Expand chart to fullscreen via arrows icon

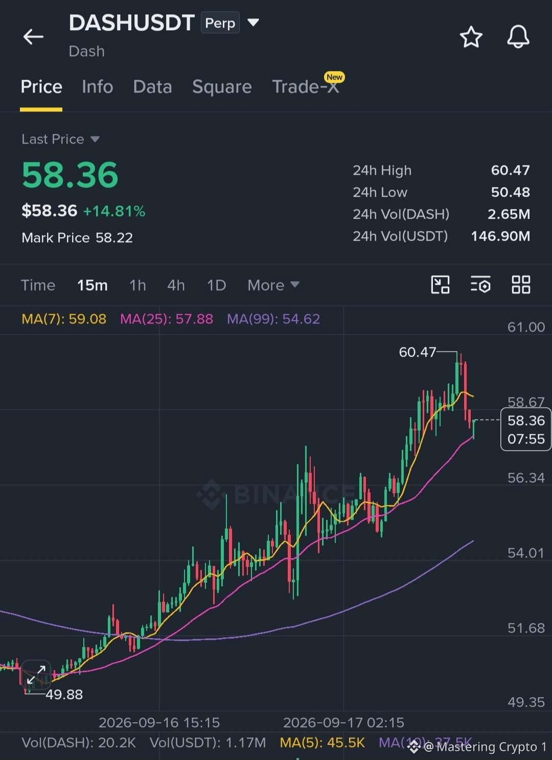36,675
